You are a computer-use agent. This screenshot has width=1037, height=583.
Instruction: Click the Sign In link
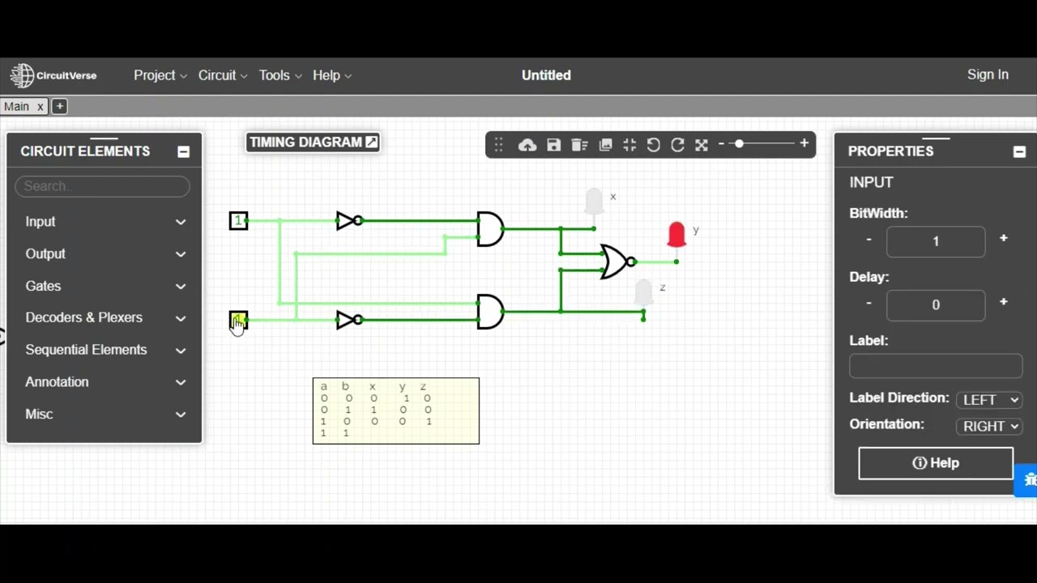coord(988,74)
